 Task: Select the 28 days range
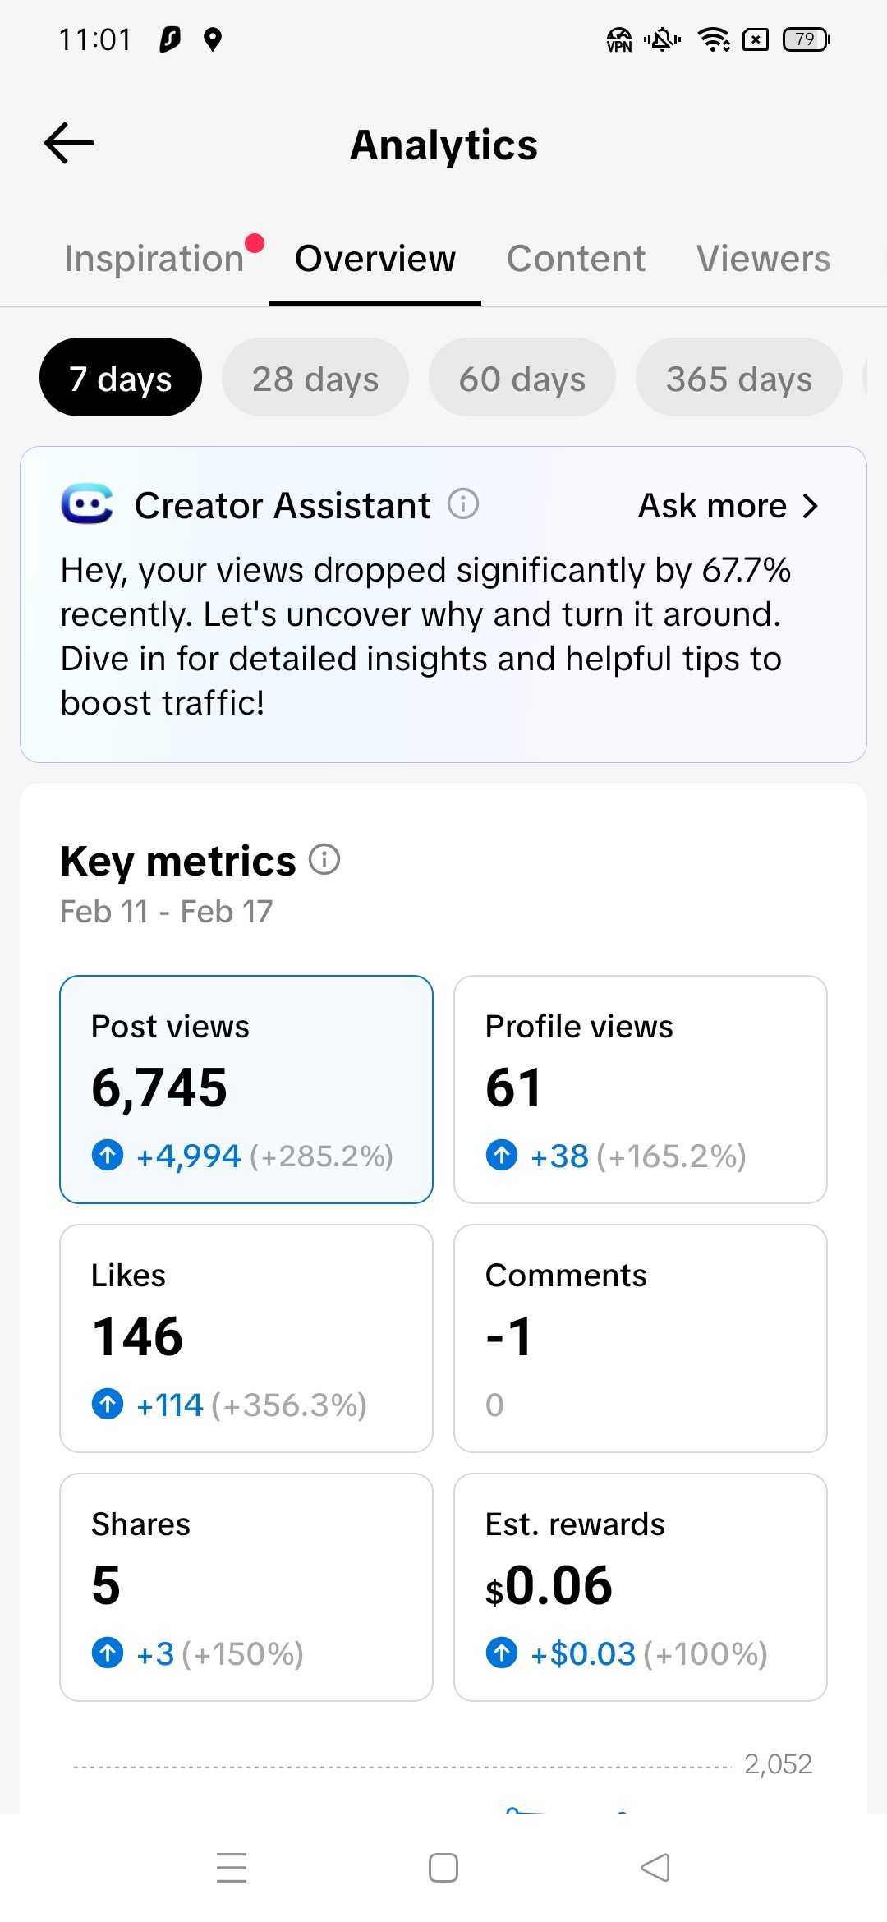point(315,378)
